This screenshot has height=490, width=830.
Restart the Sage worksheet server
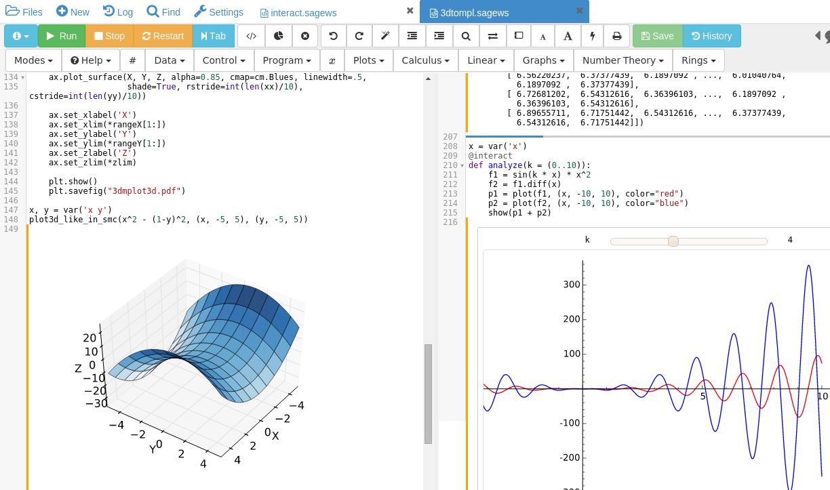(x=163, y=36)
